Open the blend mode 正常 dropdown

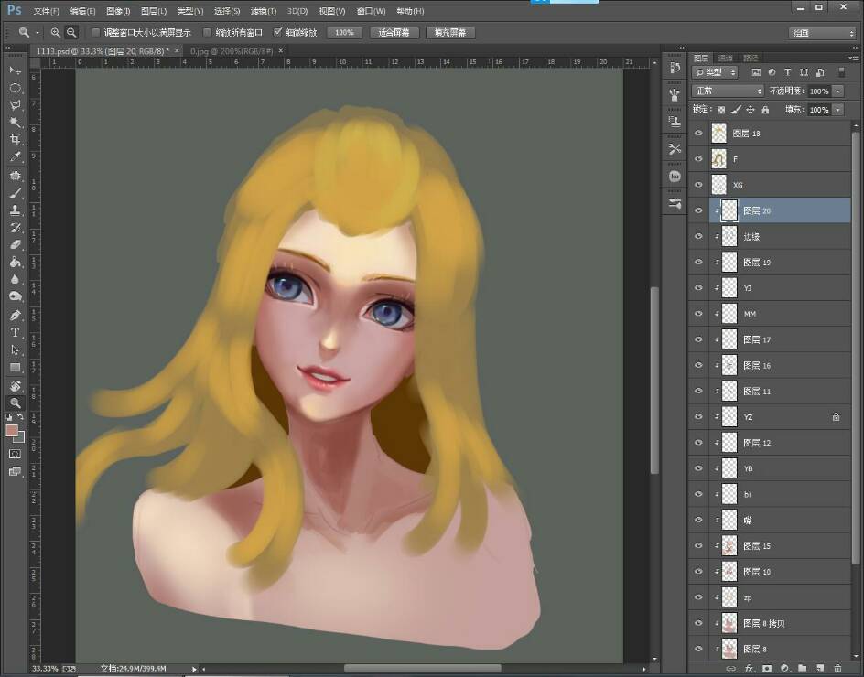pyautogui.click(x=729, y=91)
